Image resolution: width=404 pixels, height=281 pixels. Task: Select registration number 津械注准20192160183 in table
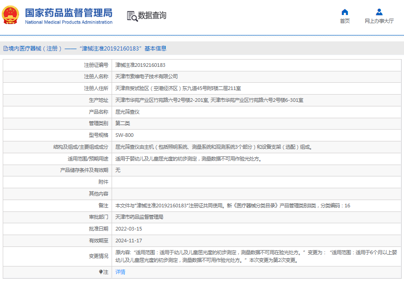point(140,65)
